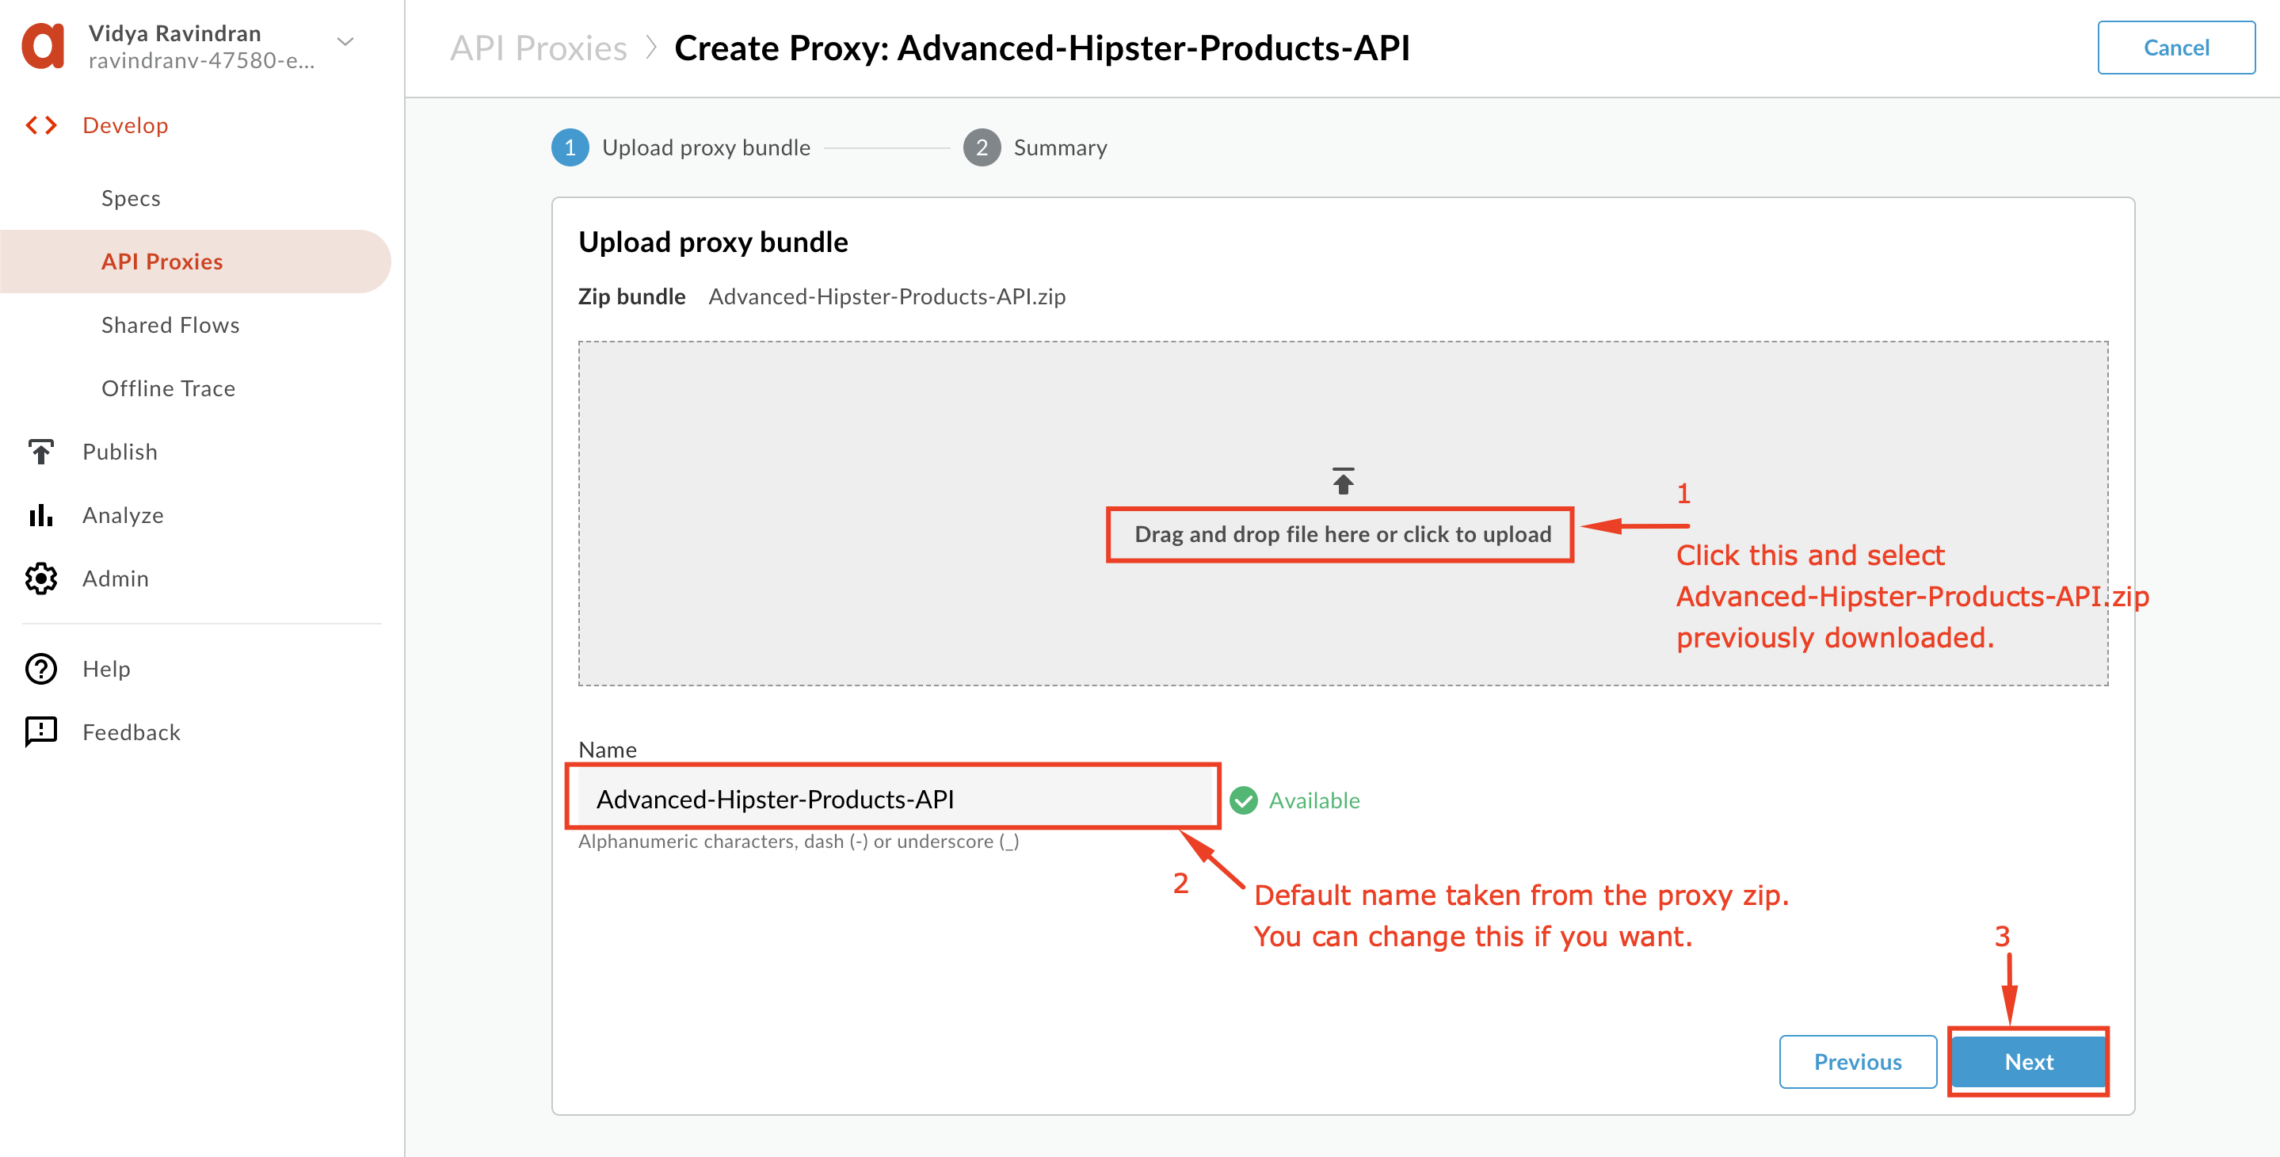2280x1157 pixels.
Task: Select API Proxies in the sidebar
Action: pos(162,262)
